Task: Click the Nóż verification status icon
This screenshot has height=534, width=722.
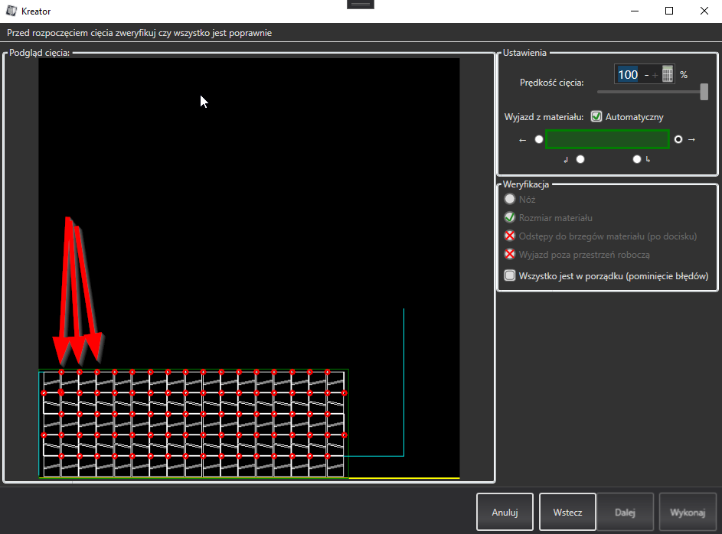Action: (510, 200)
